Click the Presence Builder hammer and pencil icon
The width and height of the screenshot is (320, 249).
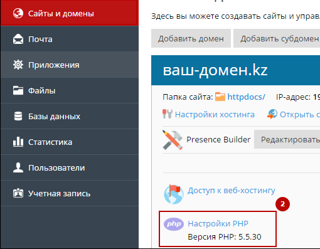click(173, 140)
